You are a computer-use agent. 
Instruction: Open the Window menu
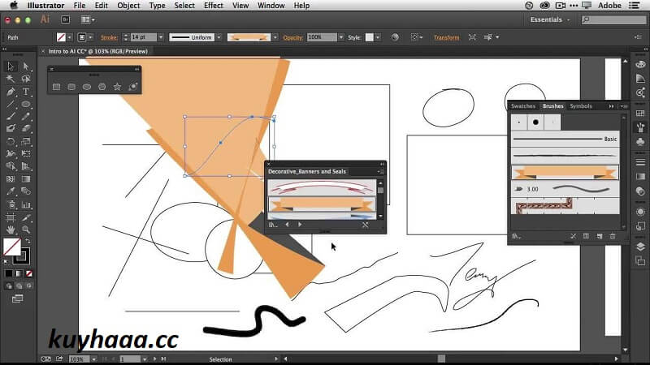(x=271, y=6)
